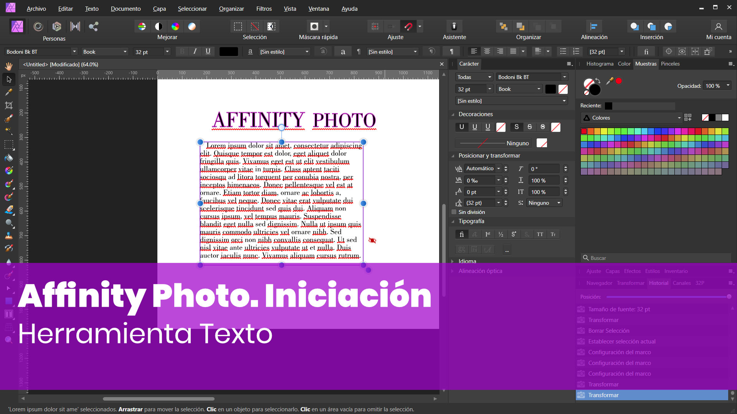Open the Capa menu

[159, 8]
